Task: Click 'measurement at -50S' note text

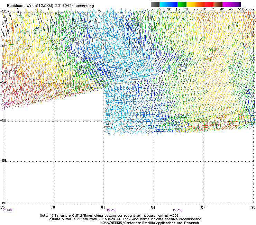Action: [161, 216]
